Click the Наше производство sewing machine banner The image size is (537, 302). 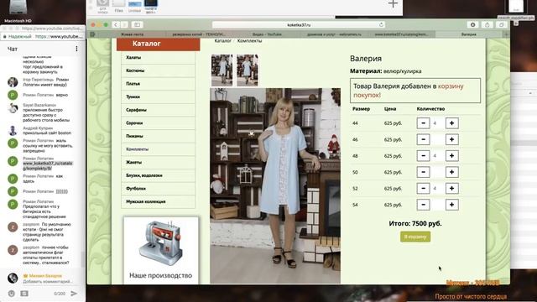pos(160,250)
